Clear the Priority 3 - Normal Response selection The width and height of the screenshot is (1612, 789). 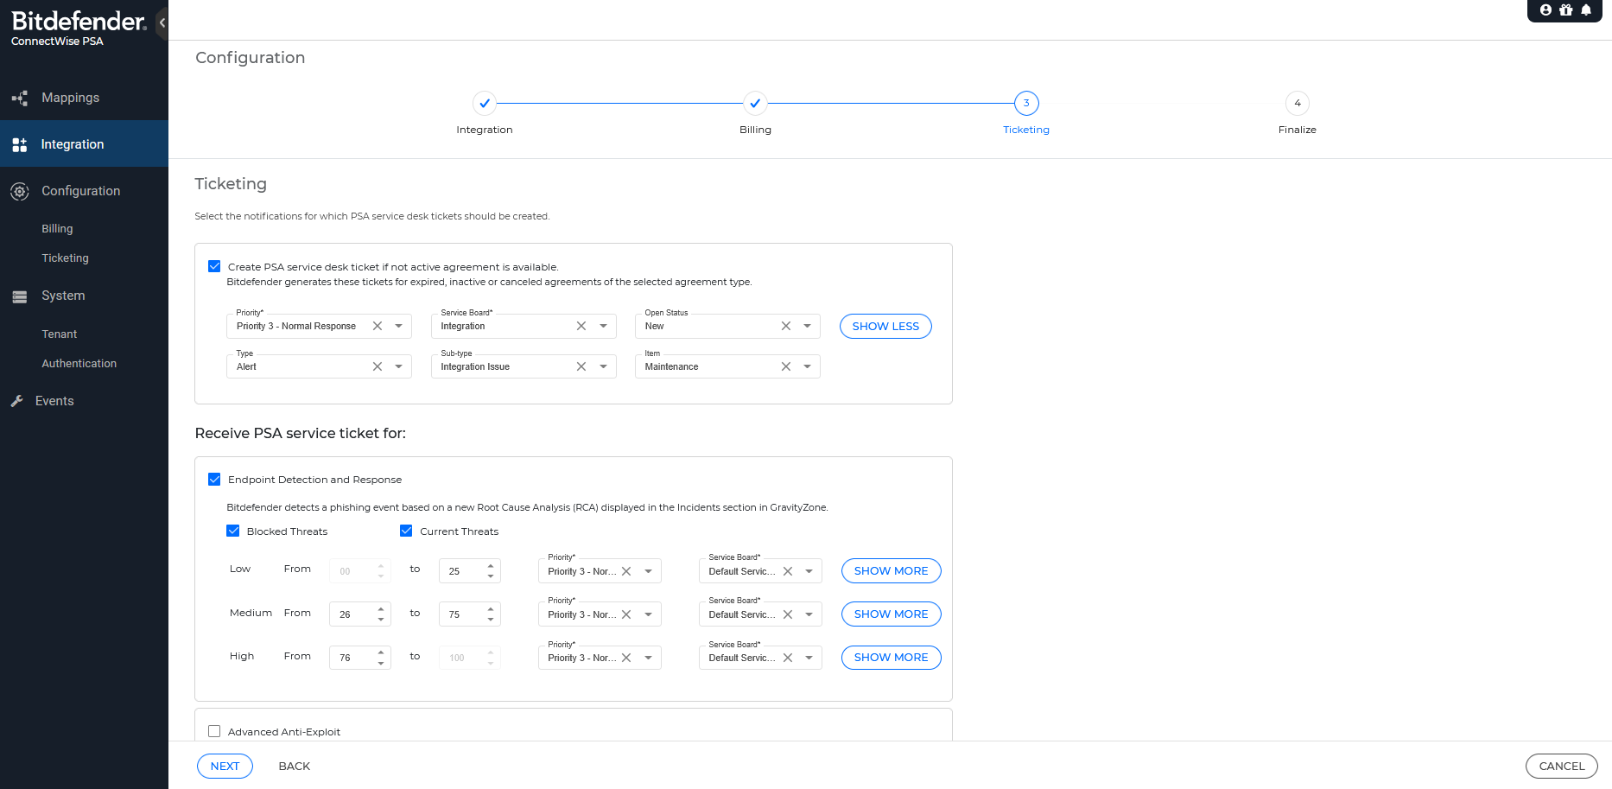pyautogui.click(x=378, y=326)
